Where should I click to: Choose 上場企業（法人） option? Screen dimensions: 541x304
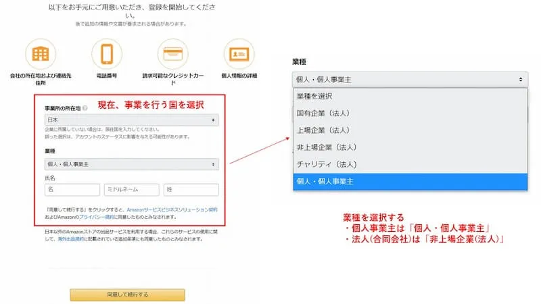[410, 130]
